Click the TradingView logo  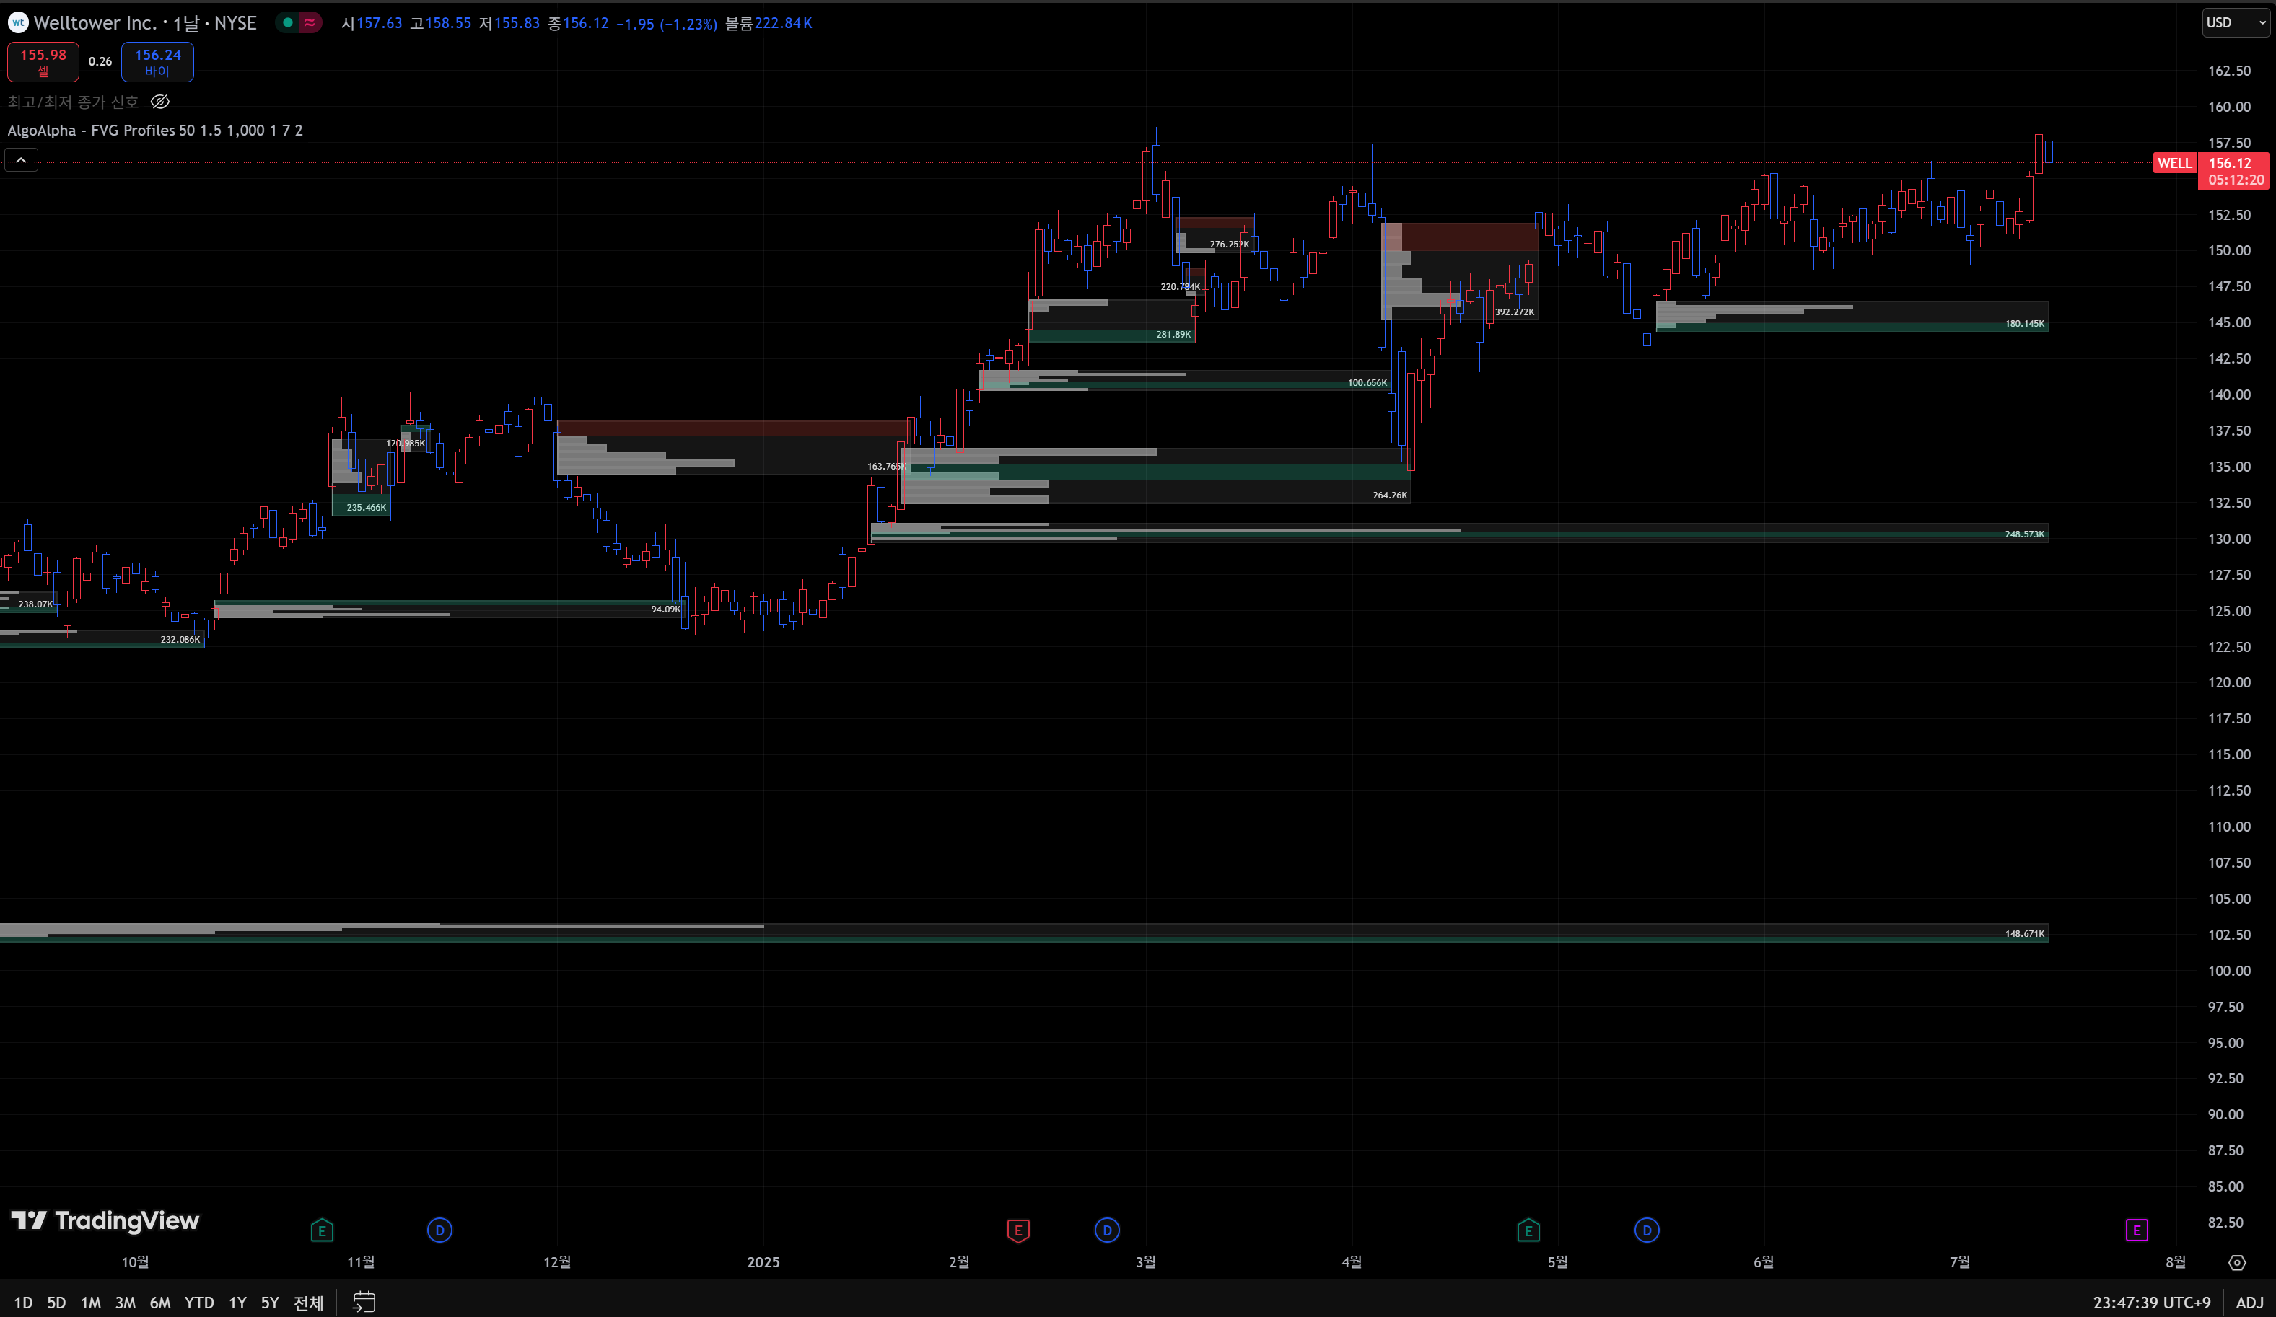tap(105, 1220)
